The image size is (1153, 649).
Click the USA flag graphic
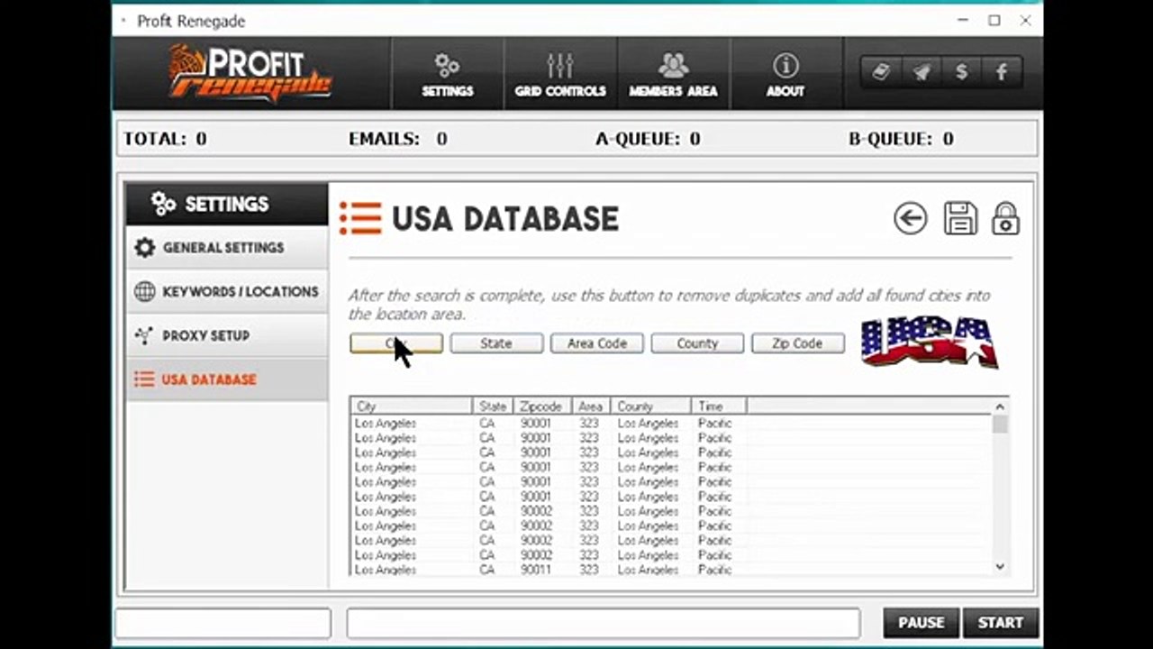tap(930, 342)
